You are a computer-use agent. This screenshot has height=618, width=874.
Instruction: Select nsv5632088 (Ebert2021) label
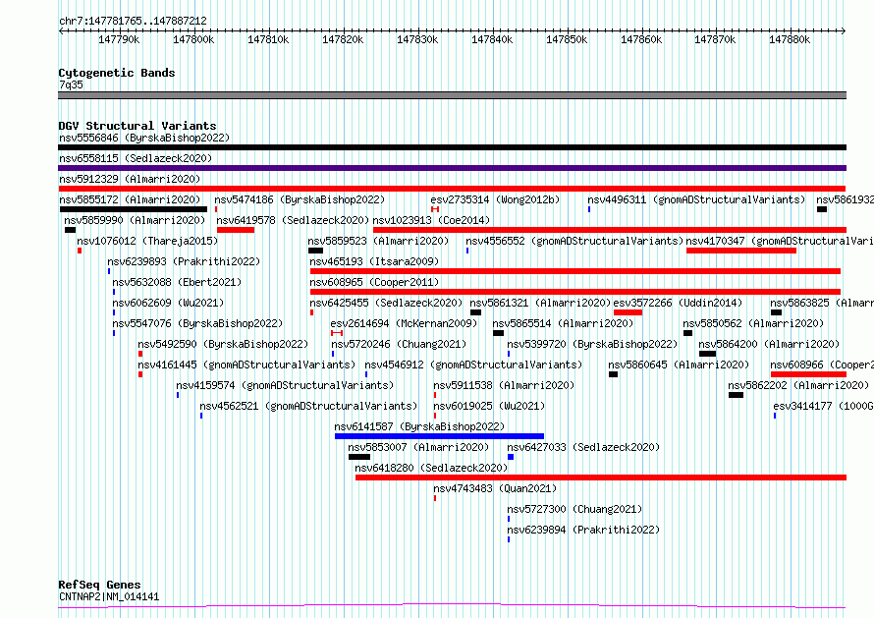(177, 282)
